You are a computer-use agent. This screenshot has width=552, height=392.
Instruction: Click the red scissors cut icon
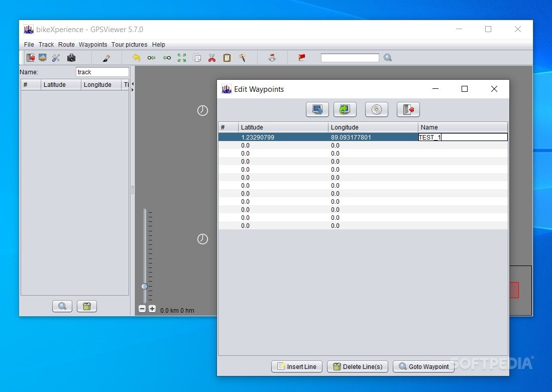pos(212,58)
